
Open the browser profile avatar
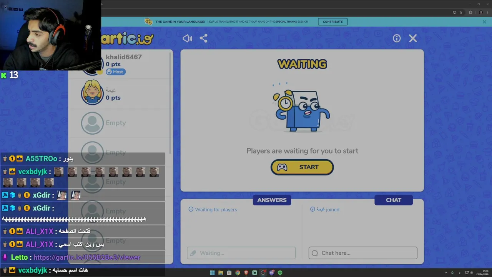481,12
